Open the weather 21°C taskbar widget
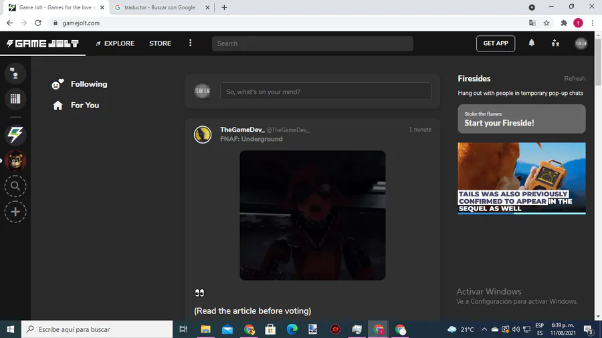This screenshot has width=602, height=338. [x=461, y=329]
